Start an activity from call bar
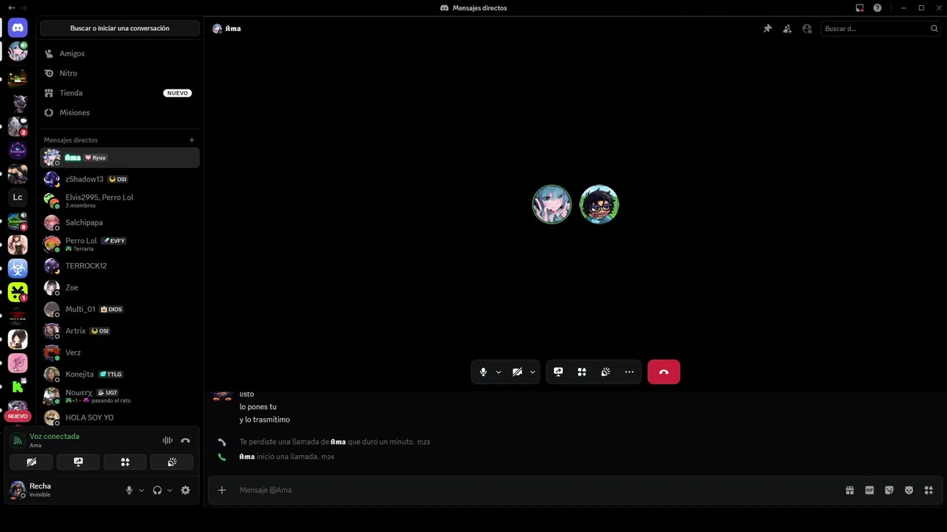Viewport: 947px width, 532px height. [582, 372]
